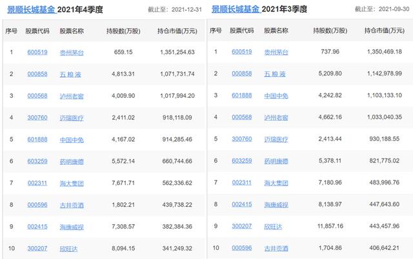This screenshot has height=259, width=413.
Task: Click code 000858 in the 3季度 table
Action: click(242, 73)
